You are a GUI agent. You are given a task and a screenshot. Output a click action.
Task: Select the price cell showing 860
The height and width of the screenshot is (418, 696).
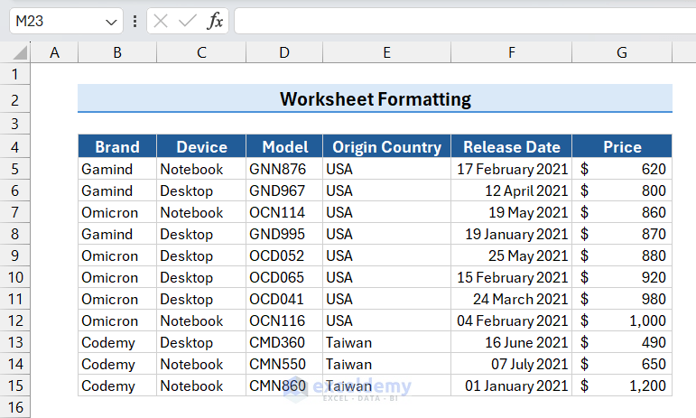click(622, 212)
